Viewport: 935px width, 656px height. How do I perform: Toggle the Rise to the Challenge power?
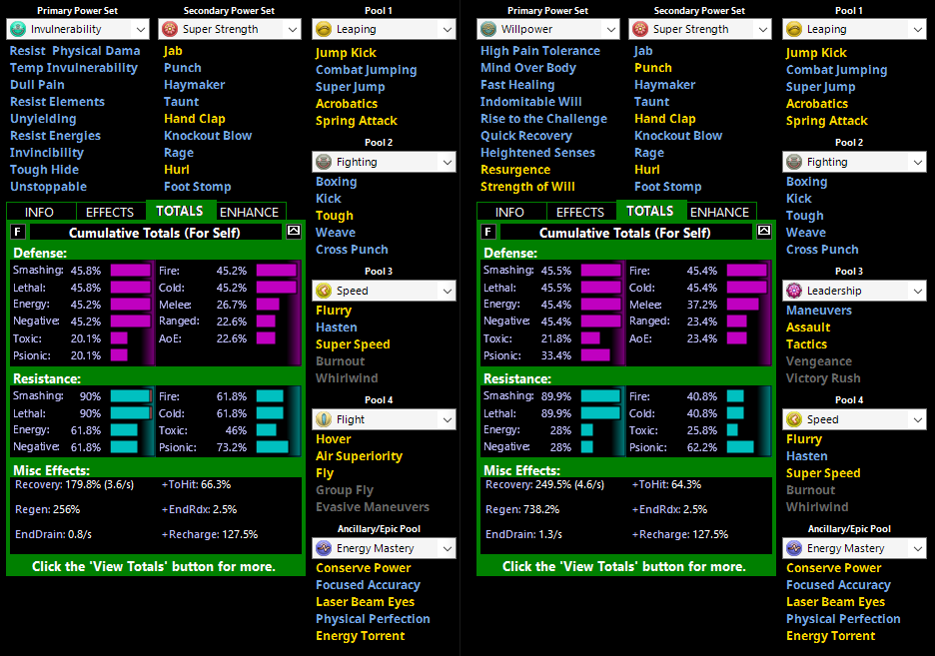point(543,119)
